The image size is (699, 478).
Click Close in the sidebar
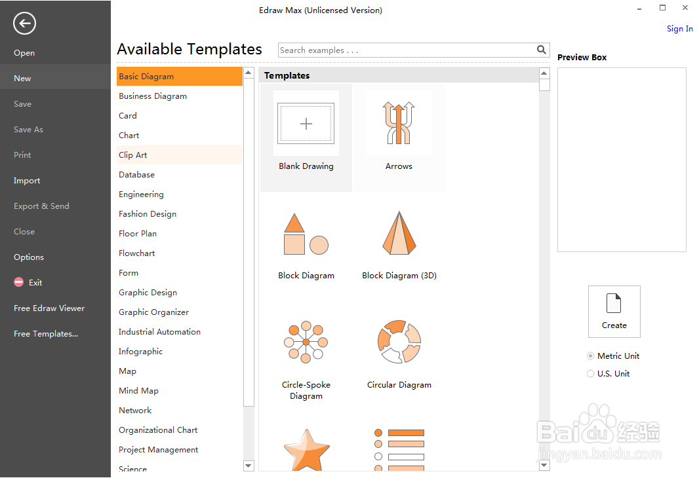(24, 231)
